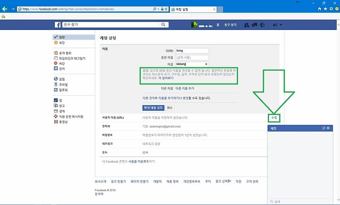Select the 계정 설정 browser tab

point(193,9)
